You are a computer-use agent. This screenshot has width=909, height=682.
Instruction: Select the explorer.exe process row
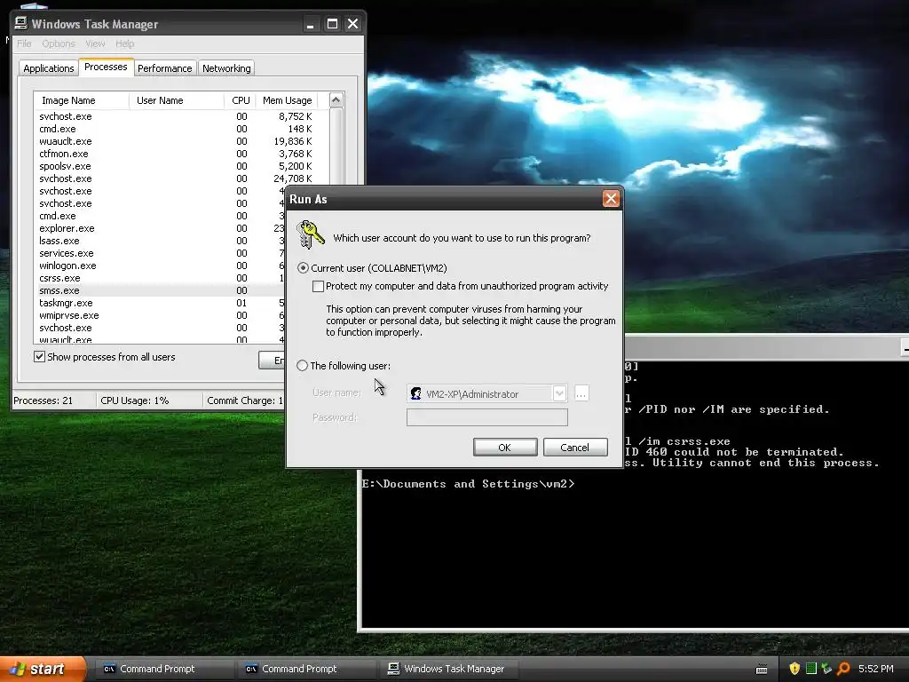(x=160, y=228)
